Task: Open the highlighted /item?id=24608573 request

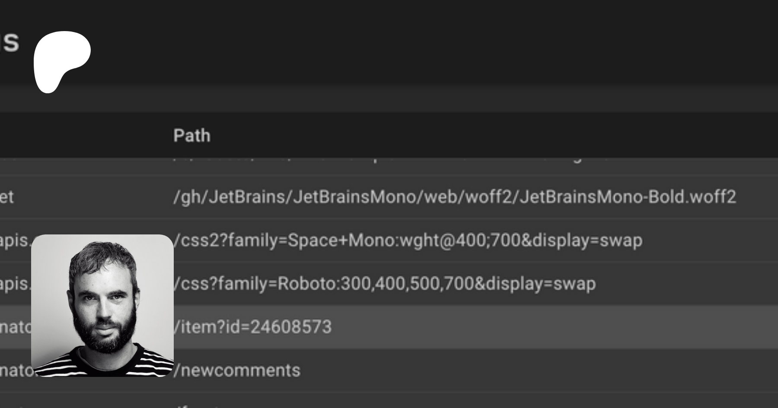Action: pyautogui.click(x=252, y=327)
